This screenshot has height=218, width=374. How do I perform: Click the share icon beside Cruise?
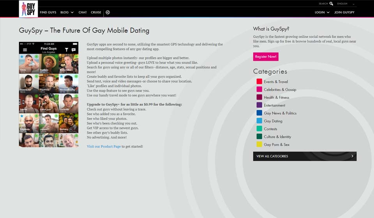click(x=108, y=12)
